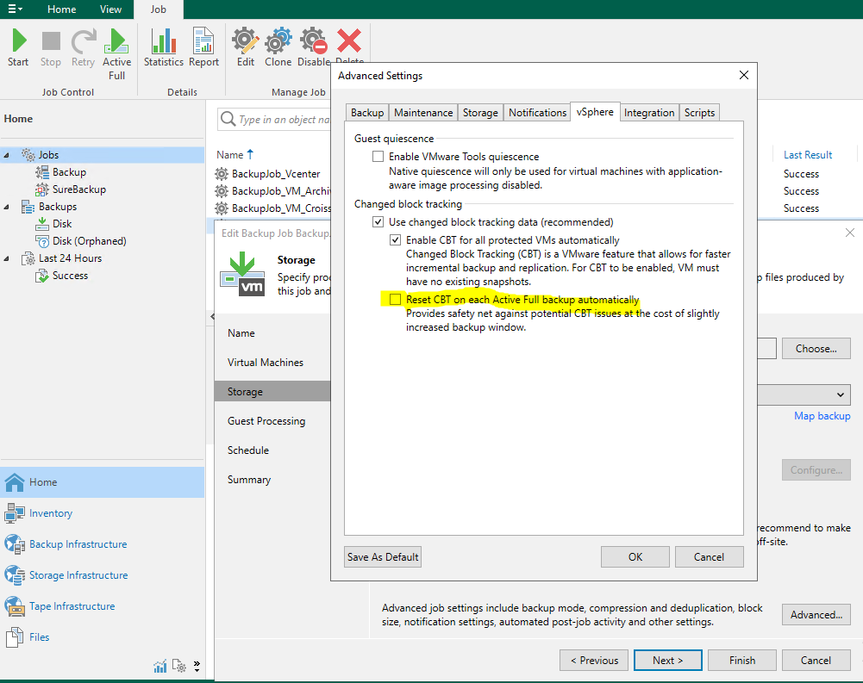Screen dimensions: 863x683
Task: Click the Choose... button
Action: (x=816, y=349)
